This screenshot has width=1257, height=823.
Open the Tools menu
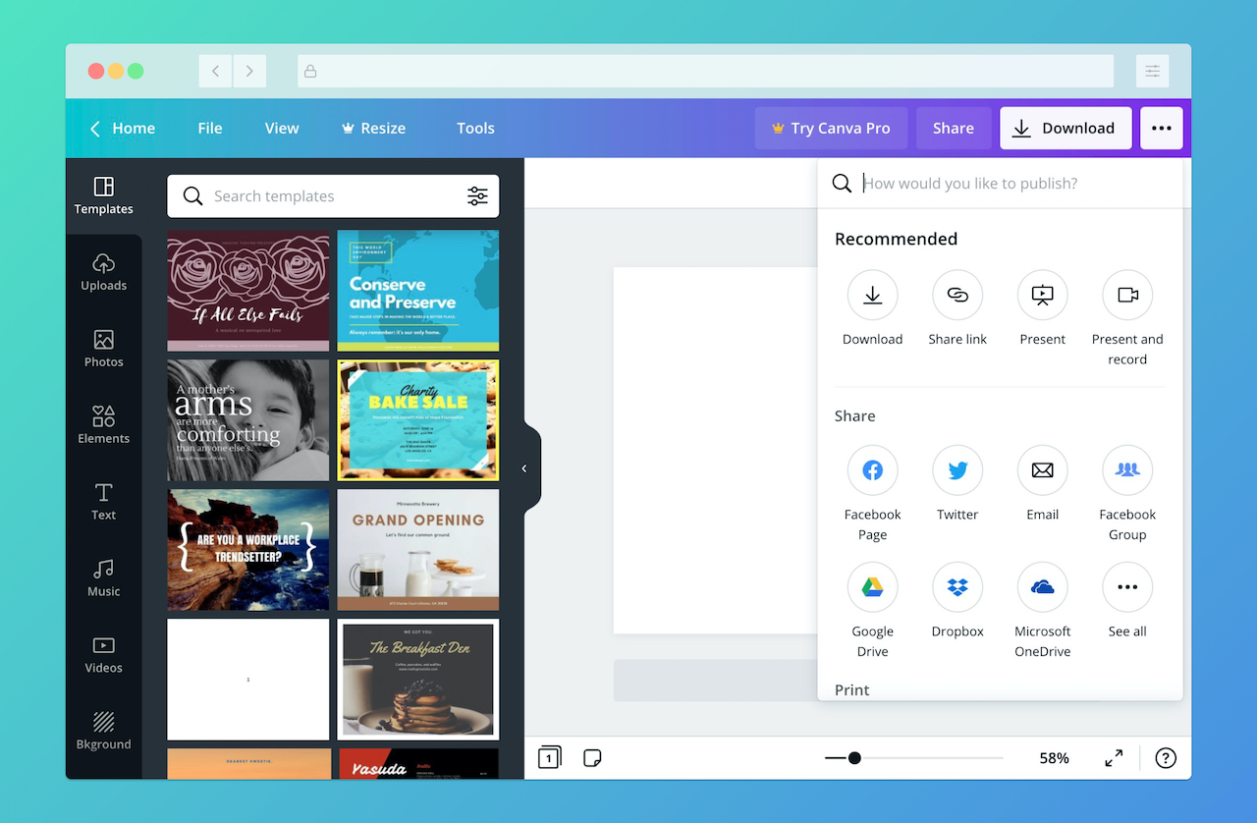click(x=475, y=128)
